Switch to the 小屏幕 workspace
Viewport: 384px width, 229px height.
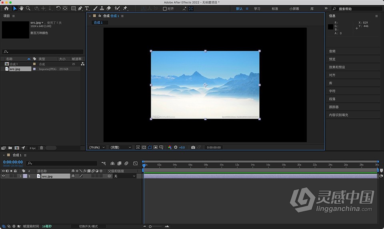point(294,8)
